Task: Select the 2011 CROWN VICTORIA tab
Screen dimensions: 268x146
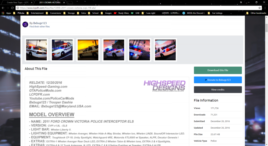Action: click(x=50, y=3)
